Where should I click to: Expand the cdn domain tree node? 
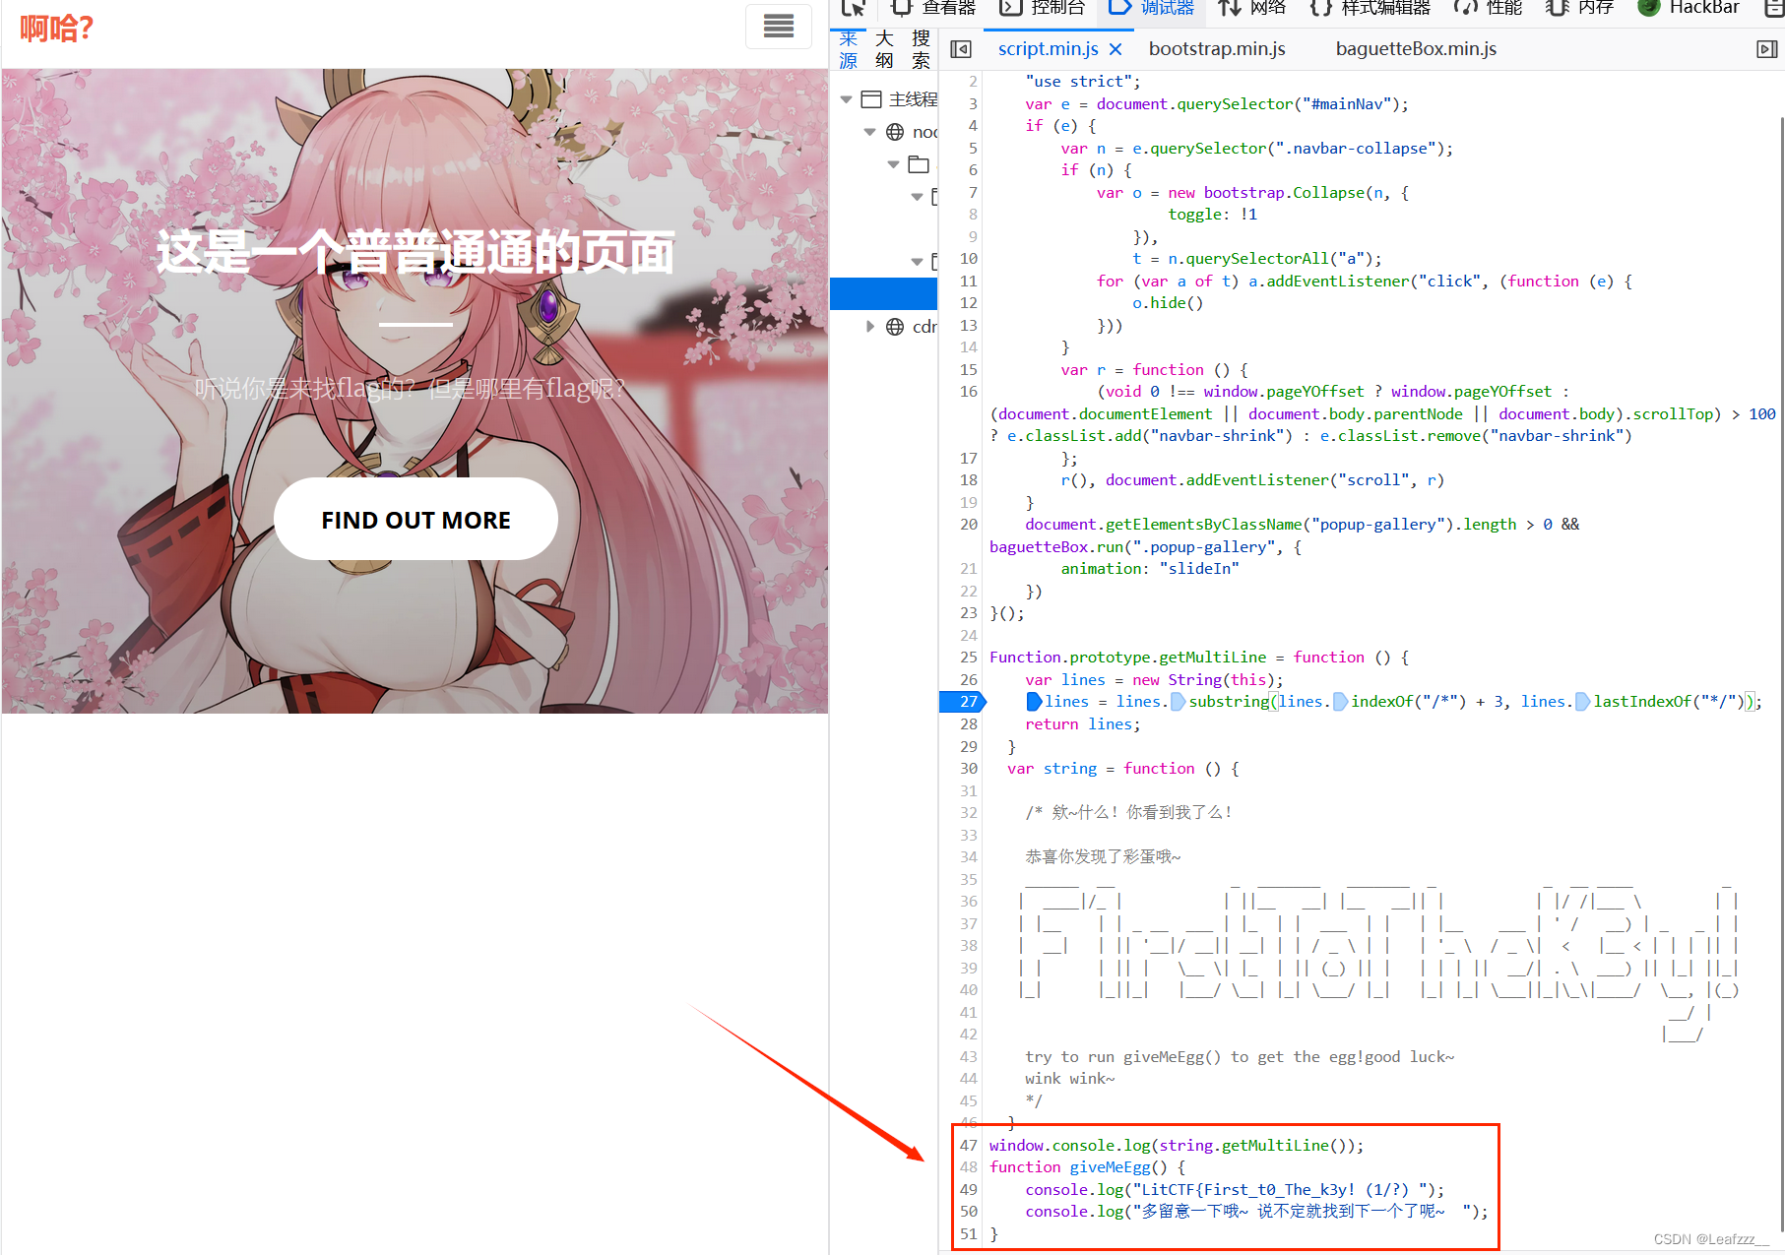[x=869, y=327]
